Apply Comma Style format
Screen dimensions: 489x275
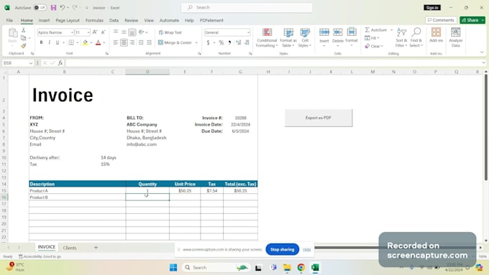[229, 42]
